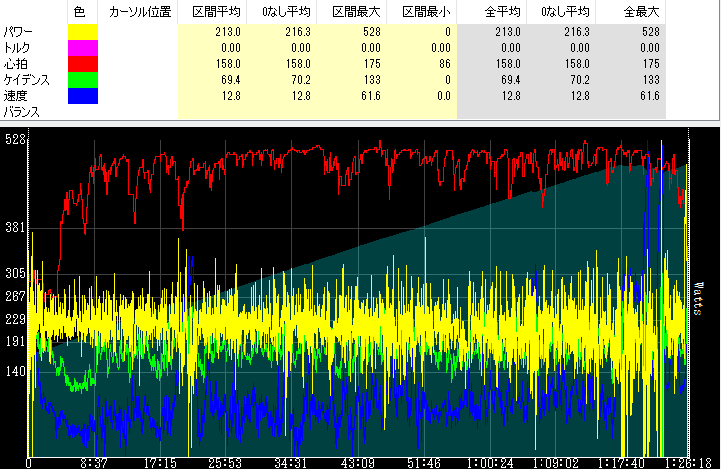Click the green ケイデンス color swatch

click(83, 80)
